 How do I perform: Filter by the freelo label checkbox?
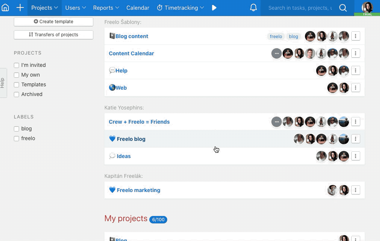point(16,139)
